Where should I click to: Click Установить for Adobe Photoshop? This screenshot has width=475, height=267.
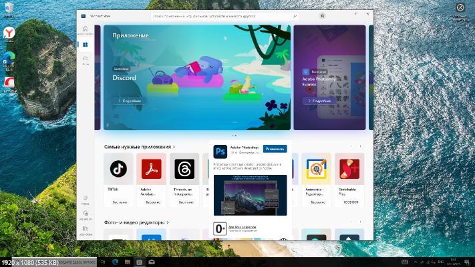(275, 149)
